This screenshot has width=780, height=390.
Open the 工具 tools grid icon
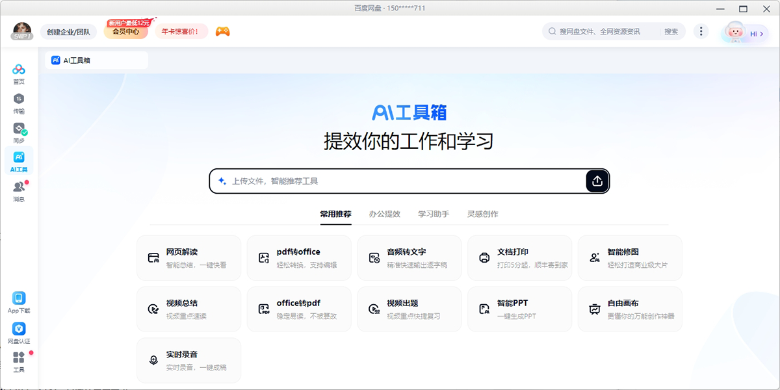(19, 361)
